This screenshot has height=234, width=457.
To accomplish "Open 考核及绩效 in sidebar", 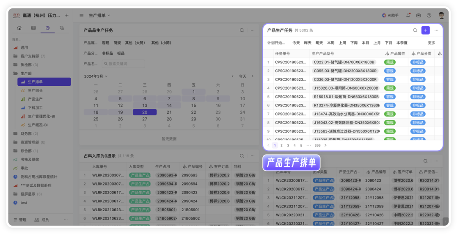I will 30,160.
